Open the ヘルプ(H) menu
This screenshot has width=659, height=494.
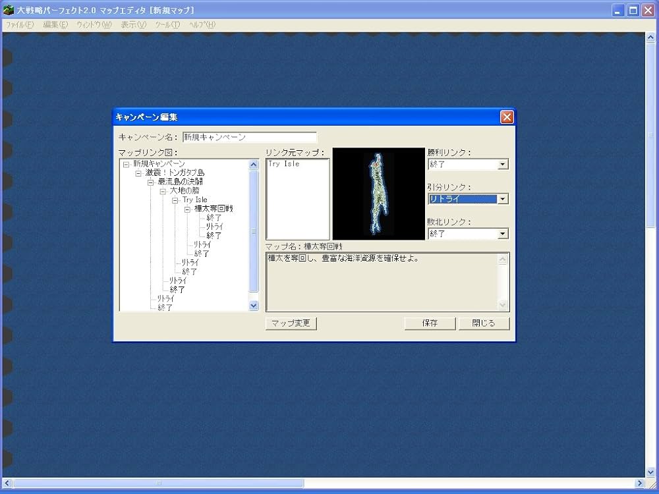[x=202, y=25]
